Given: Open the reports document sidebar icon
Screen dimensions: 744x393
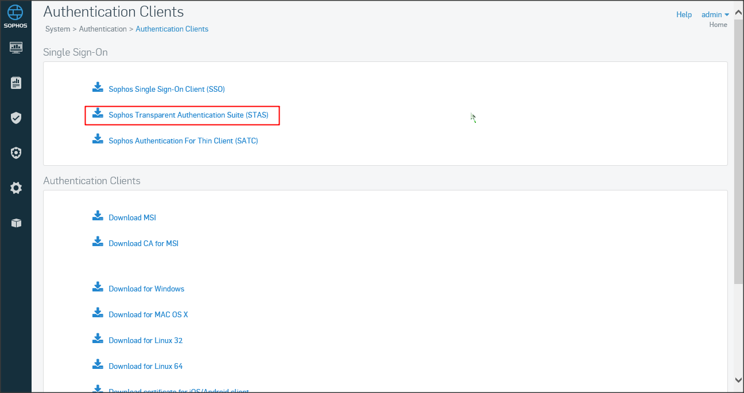Looking at the screenshot, I should tap(16, 83).
